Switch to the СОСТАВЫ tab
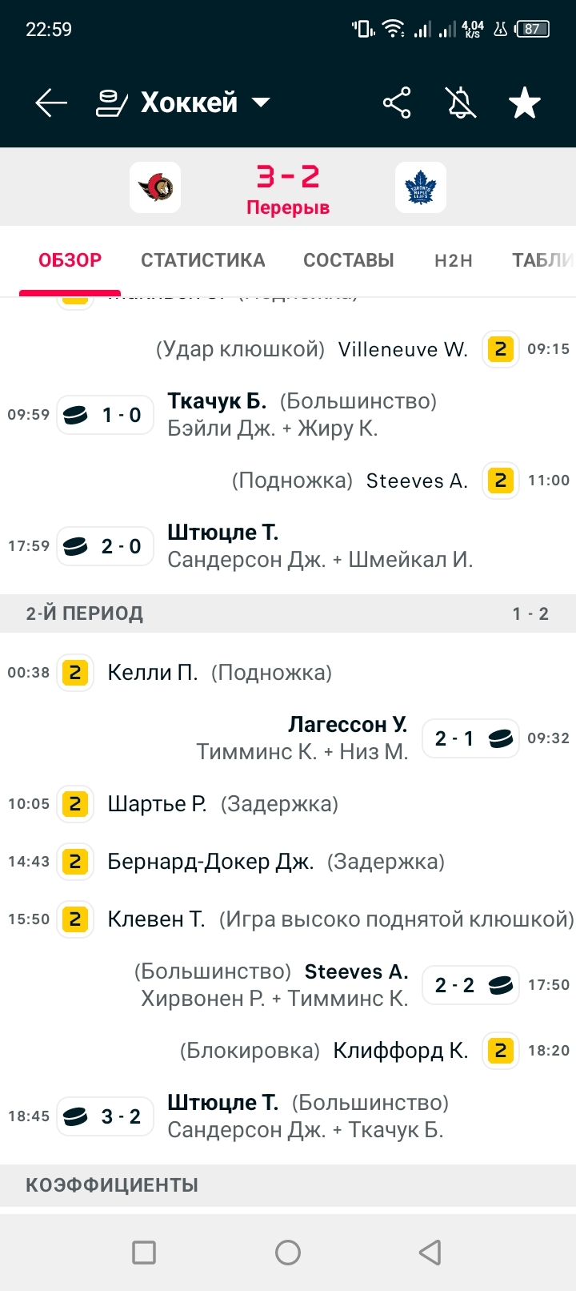Screen dimensions: 576x1291 (349, 260)
